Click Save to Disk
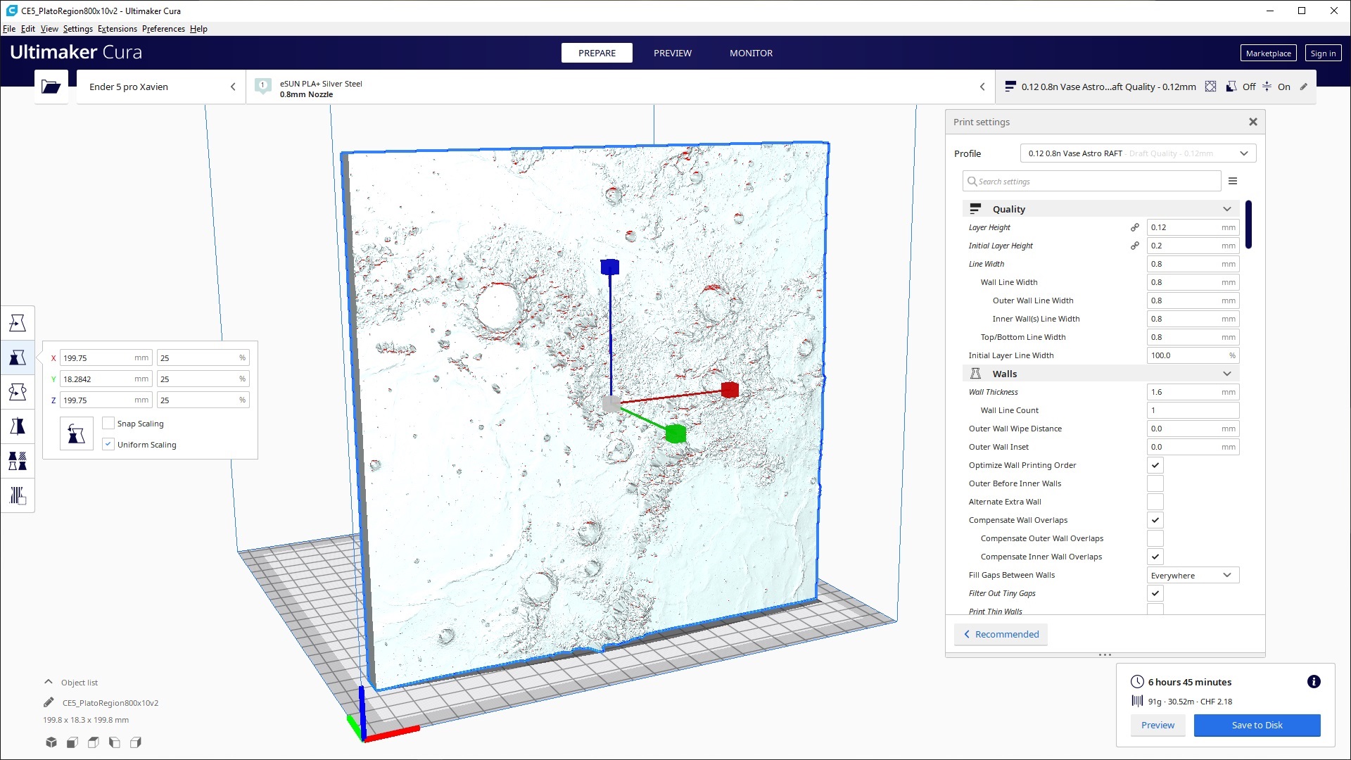The width and height of the screenshot is (1351, 760). pyautogui.click(x=1257, y=725)
